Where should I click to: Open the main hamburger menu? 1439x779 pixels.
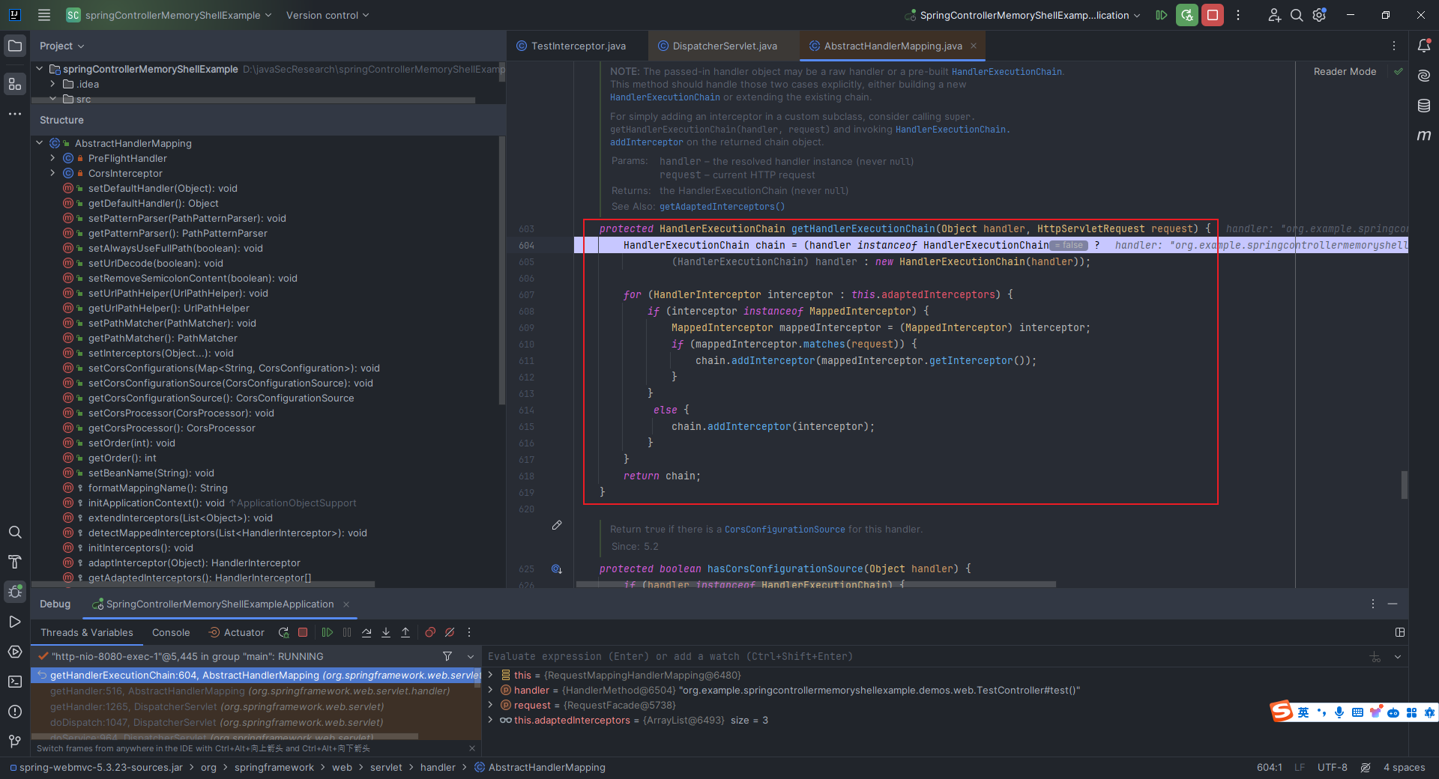pos(44,15)
